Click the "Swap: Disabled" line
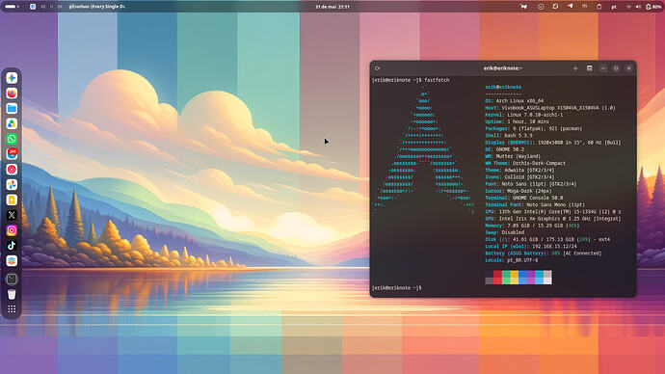Viewport: 665px width, 374px height. (x=505, y=233)
